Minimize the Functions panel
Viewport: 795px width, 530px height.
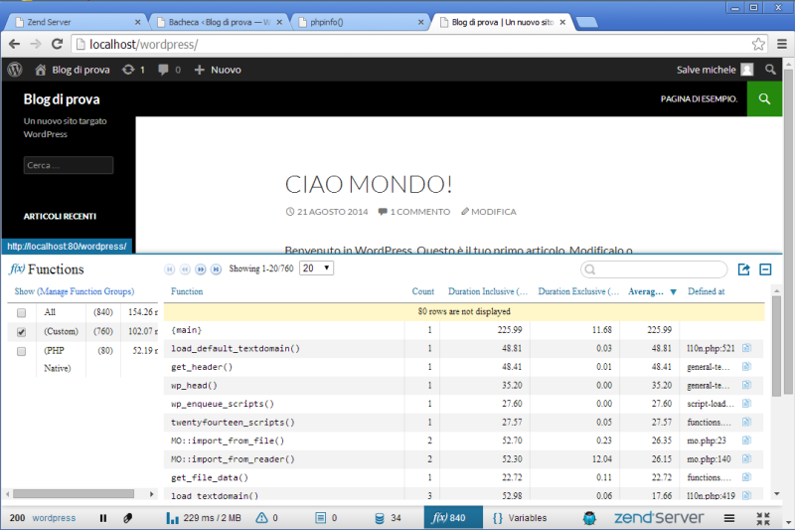pos(765,269)
